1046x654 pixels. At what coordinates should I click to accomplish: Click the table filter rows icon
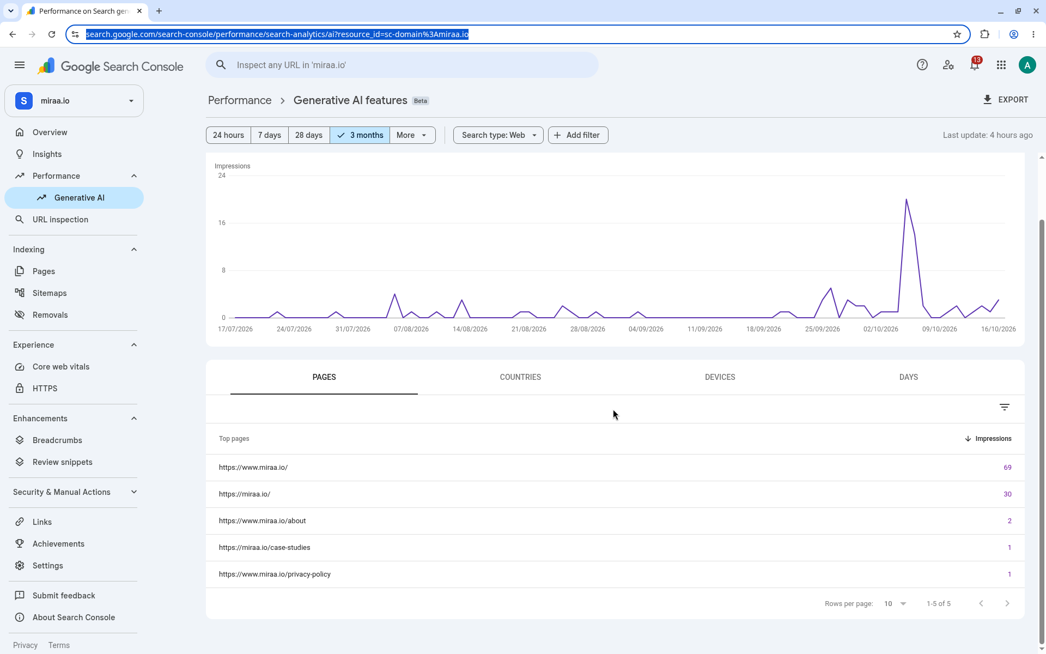[1005, 407]
